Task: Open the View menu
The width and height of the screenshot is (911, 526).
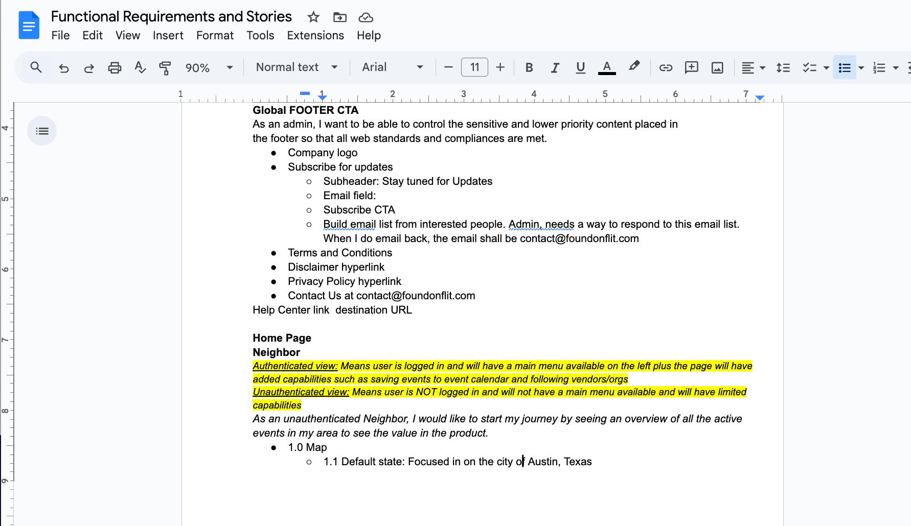Action: (128, 35)
